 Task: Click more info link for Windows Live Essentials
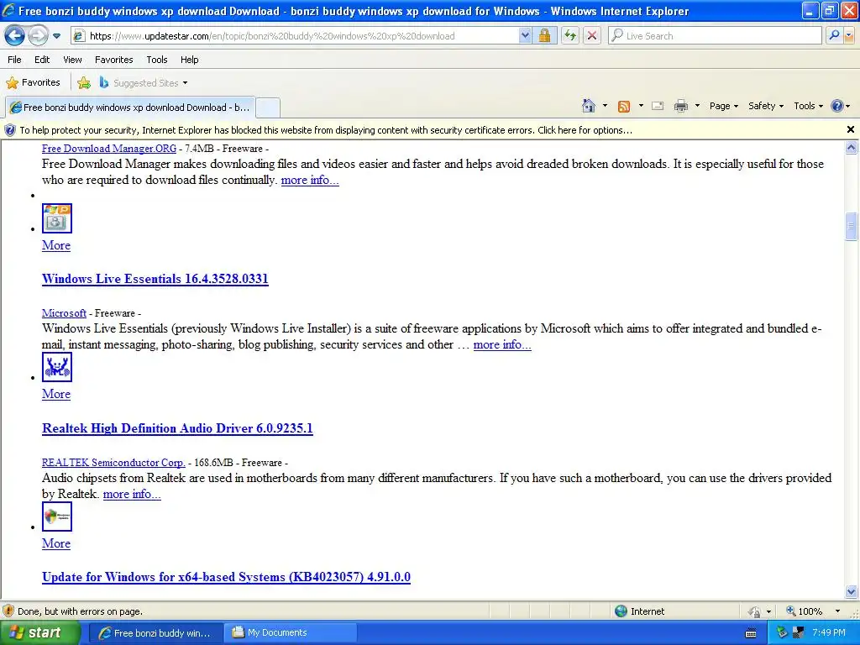(x=502, y=344)
